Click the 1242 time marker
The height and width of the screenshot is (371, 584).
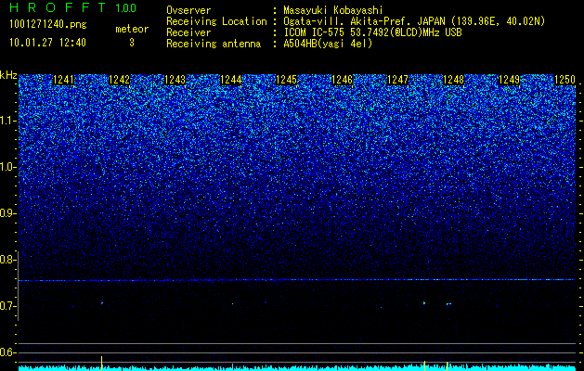coord(119,80)
